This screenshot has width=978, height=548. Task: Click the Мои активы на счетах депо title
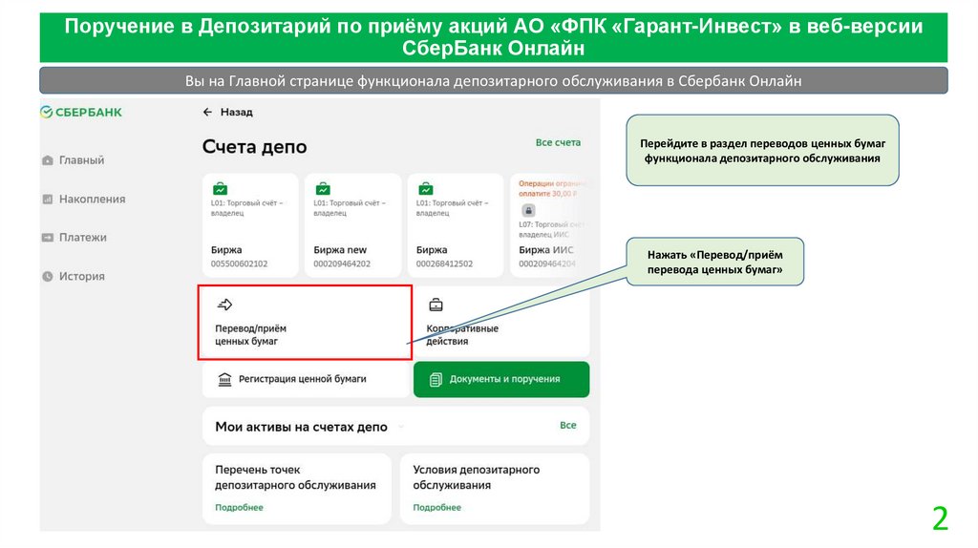tap(301, 427)
